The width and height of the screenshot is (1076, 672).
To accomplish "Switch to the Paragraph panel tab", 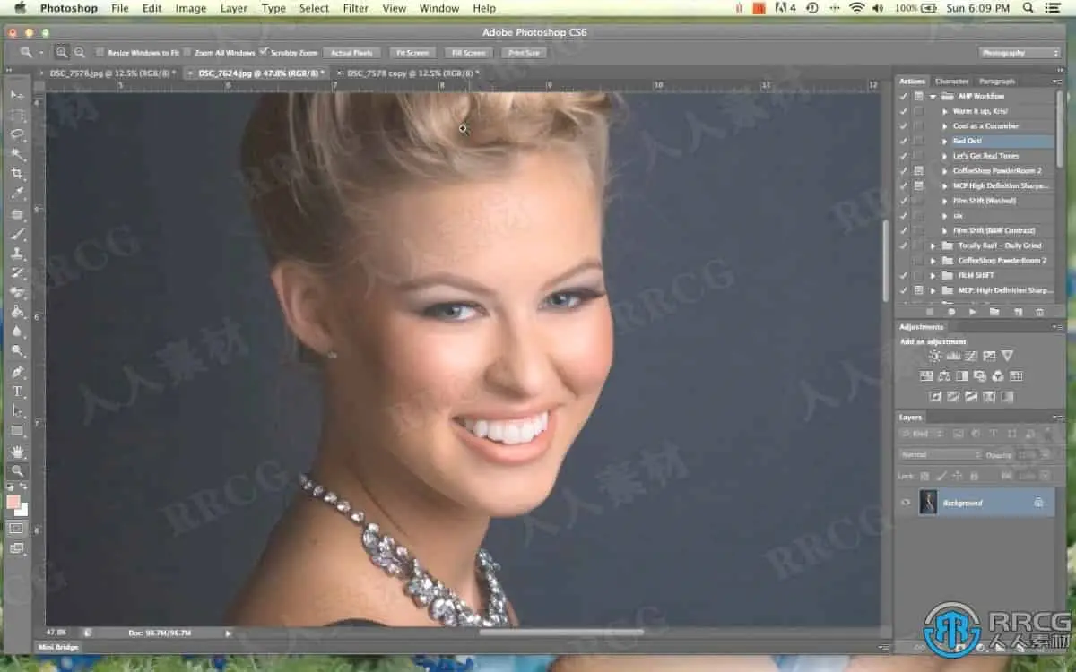I will (x=997, y=81).
